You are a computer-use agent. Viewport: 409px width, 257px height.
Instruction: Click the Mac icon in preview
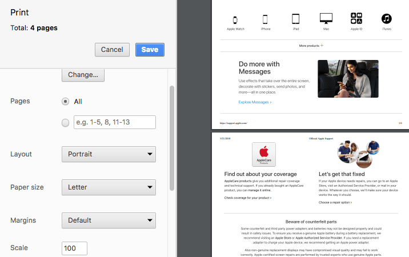pos(326,18)
